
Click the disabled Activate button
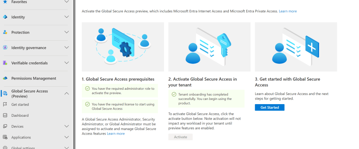pyautogui.click(x=180, y=137)
